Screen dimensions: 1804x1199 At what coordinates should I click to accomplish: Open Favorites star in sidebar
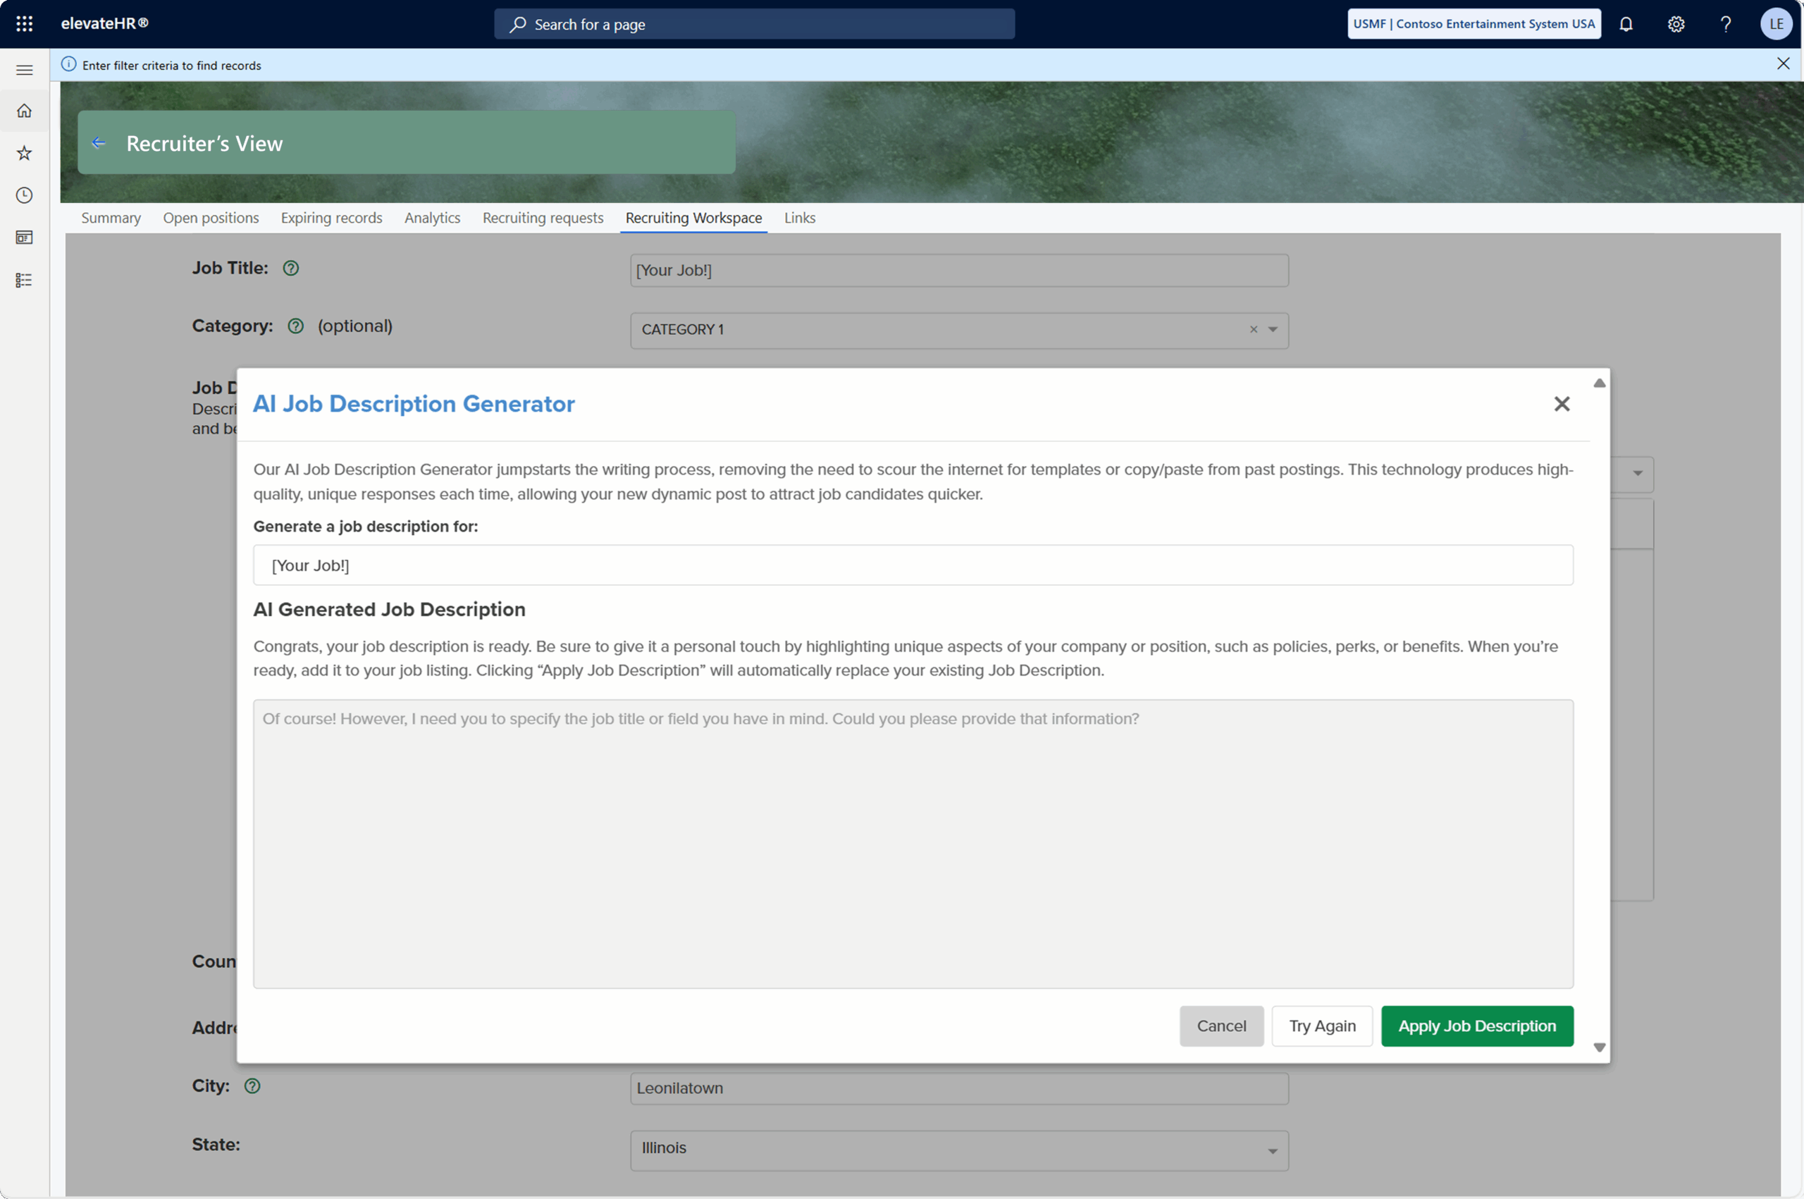click(x=25, y=153)
